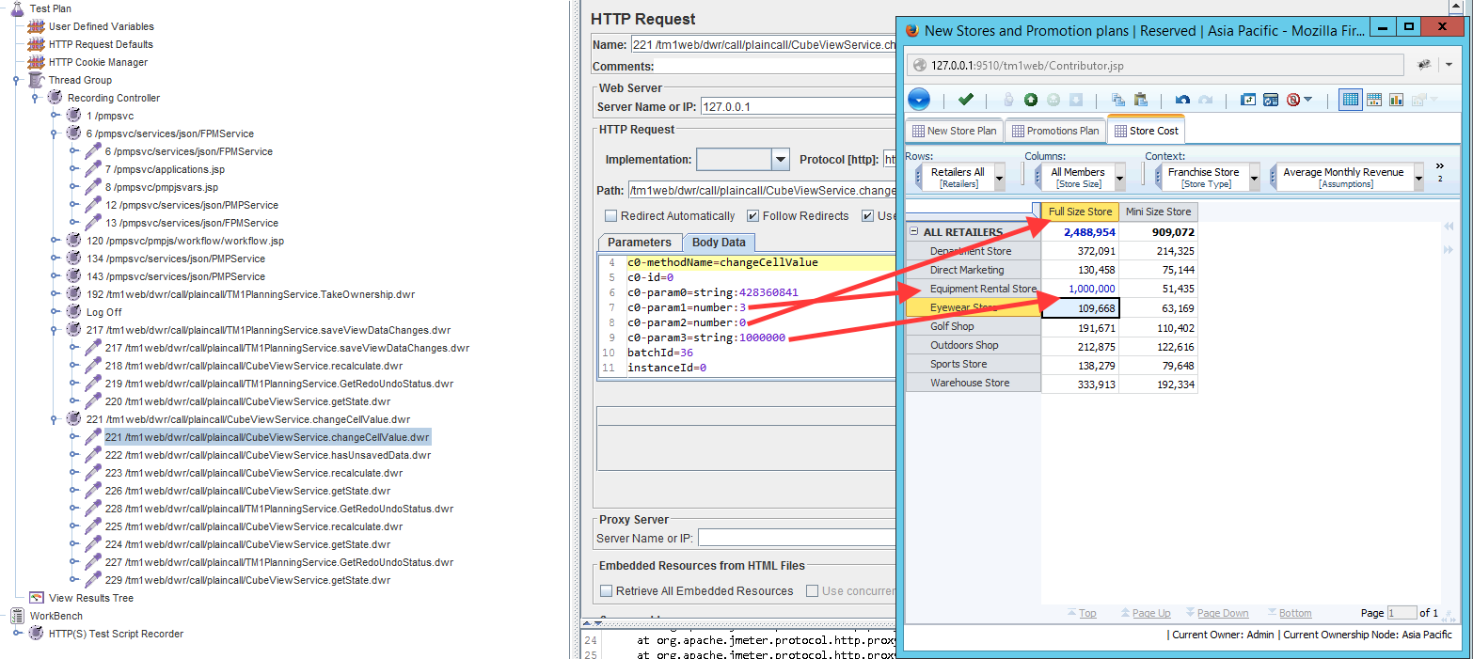1473x659 pixels.
Task: Click the WorkBench icon
Action: (17, 616)
